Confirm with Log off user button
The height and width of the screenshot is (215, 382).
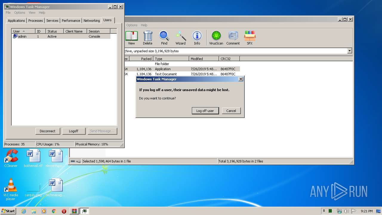click(205, 111)
